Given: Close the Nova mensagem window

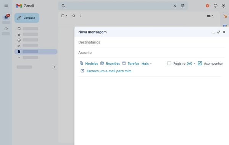Looking at the screenshot, I should [x=224, y=32].
